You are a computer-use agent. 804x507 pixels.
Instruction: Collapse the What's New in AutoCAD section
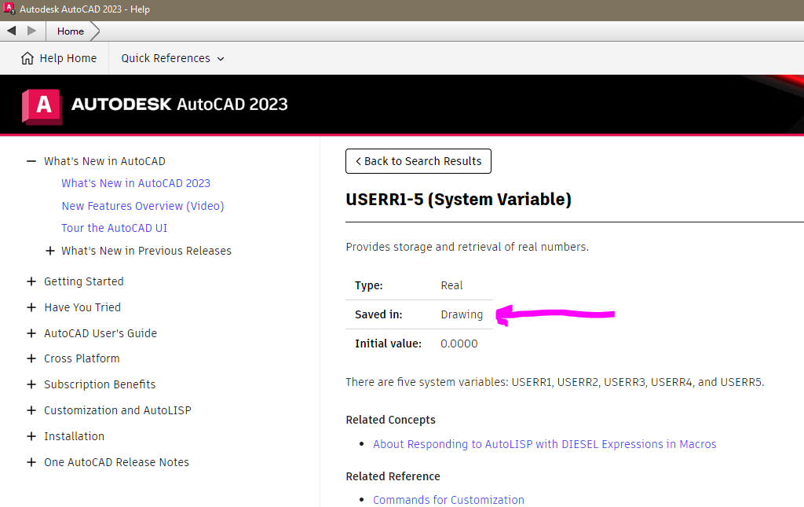31,160
